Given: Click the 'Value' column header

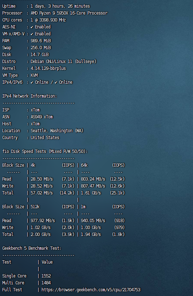Looking at the screenshot, I should [x=47, y=262].
